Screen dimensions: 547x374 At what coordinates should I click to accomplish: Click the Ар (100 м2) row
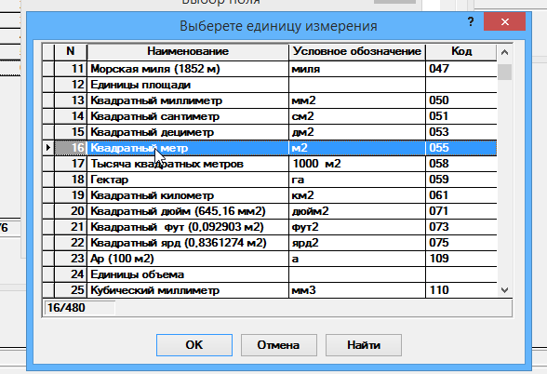270,259
